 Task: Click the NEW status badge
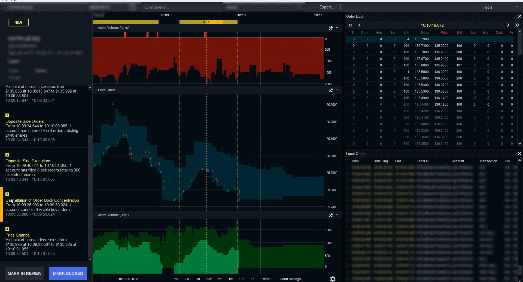(18, 23)
